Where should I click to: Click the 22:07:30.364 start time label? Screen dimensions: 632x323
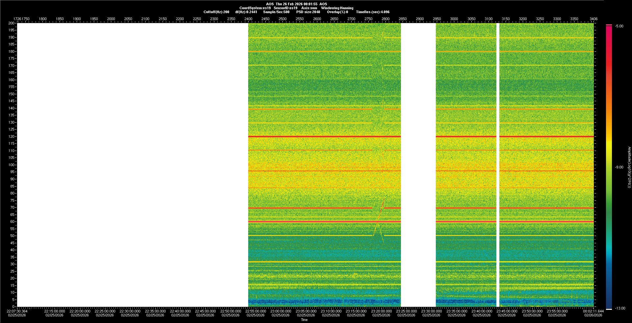tap(17, 311)
